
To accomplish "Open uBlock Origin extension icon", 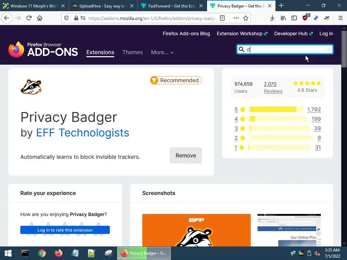I will coord(305,18).
